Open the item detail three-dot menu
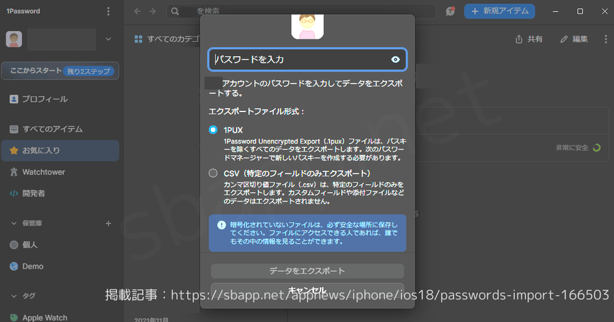The image size is (614, 322). 606,39
